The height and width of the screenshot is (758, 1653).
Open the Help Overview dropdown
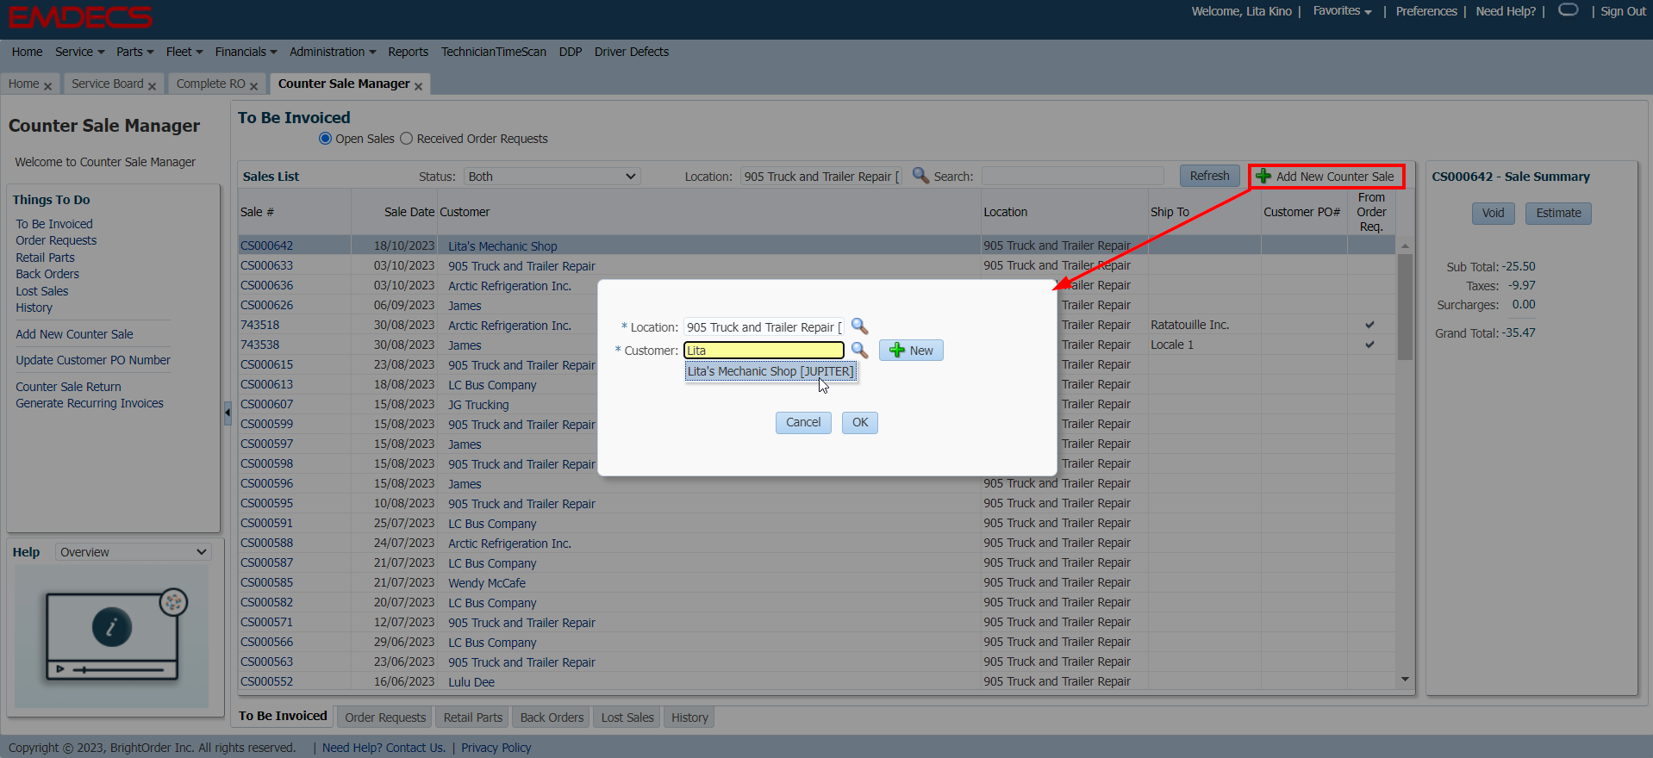tap(134, 552)
